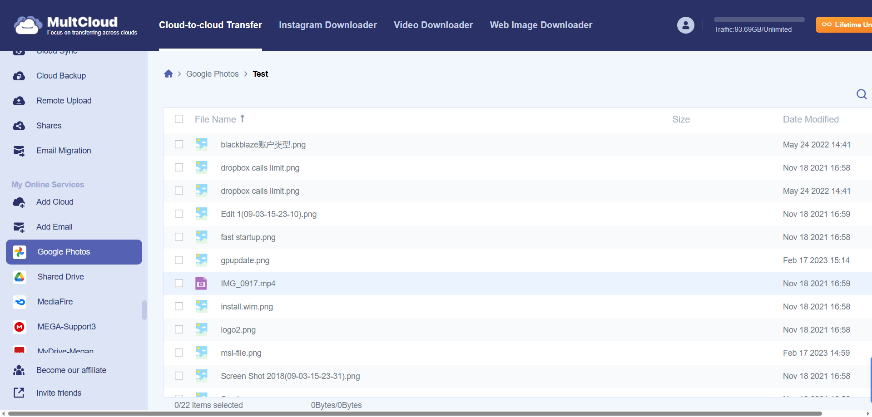Check the install.wim.png checkbox
The width and height of the screenshot is (872, 417).
click(179, 306)
